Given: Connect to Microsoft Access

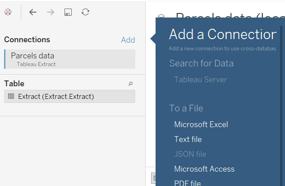Looking at the screenshot, I should coord(204,169).
